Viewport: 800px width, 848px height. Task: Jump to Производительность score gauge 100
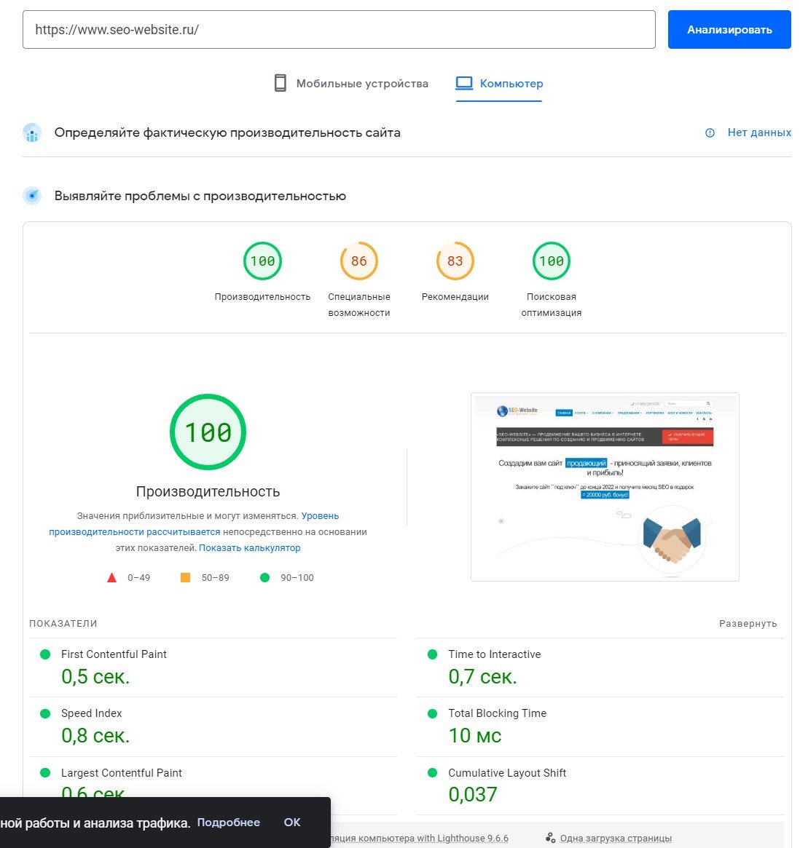[x=262, y=261]
